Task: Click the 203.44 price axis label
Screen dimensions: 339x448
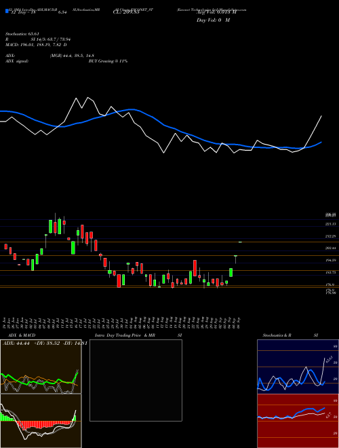Action: coord(330,248)
